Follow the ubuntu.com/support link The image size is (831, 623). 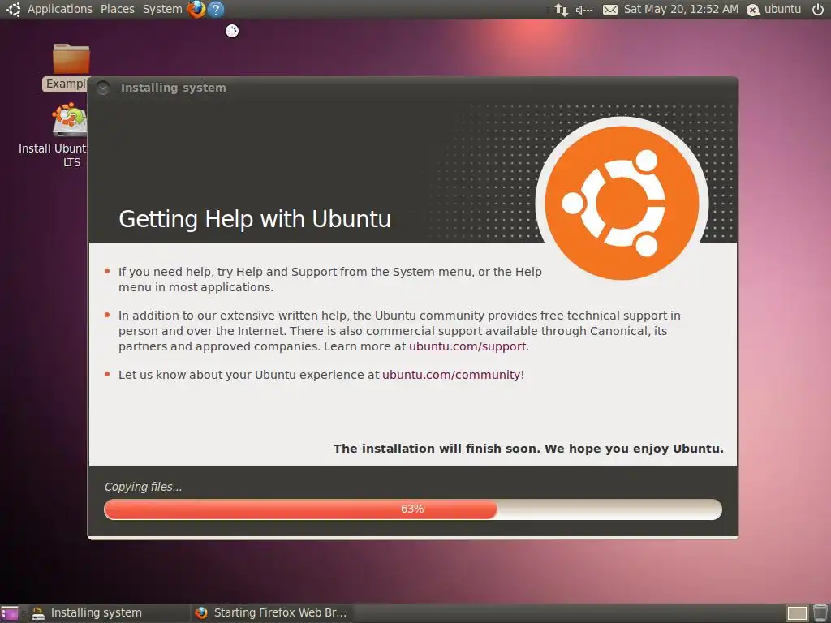coord(467,346)
